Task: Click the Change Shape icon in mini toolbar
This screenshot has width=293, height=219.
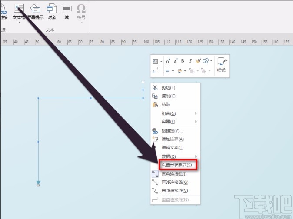Action: (x=206, y=61)
